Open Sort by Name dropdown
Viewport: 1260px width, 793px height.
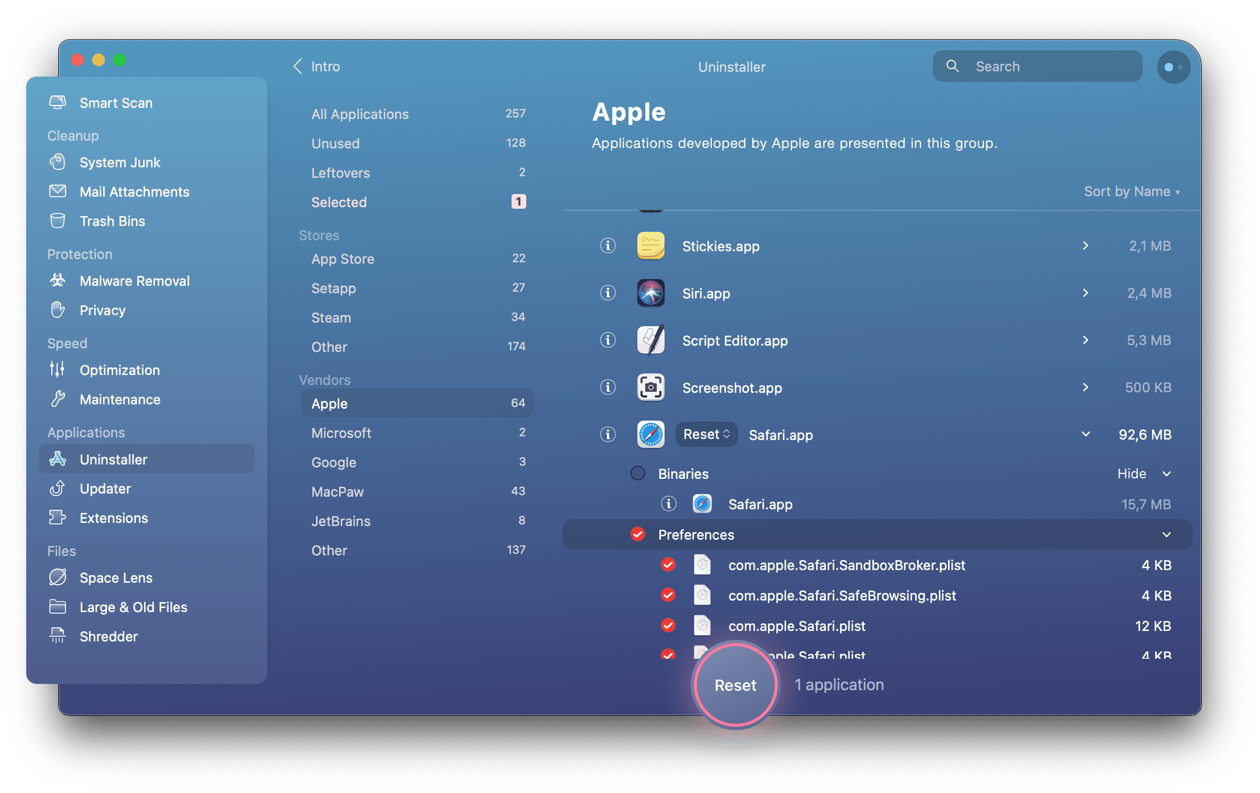point(1132,191)
